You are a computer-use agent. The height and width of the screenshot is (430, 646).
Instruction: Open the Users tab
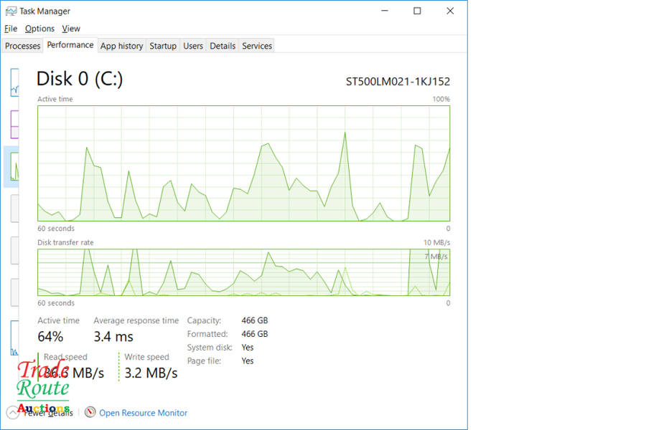tap(193, 46)
